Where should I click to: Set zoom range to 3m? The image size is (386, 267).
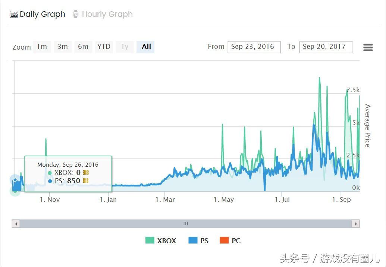tap(63, 47)
